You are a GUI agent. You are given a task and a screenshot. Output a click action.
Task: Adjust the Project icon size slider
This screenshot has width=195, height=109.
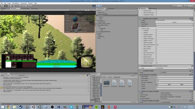point(133,102)
